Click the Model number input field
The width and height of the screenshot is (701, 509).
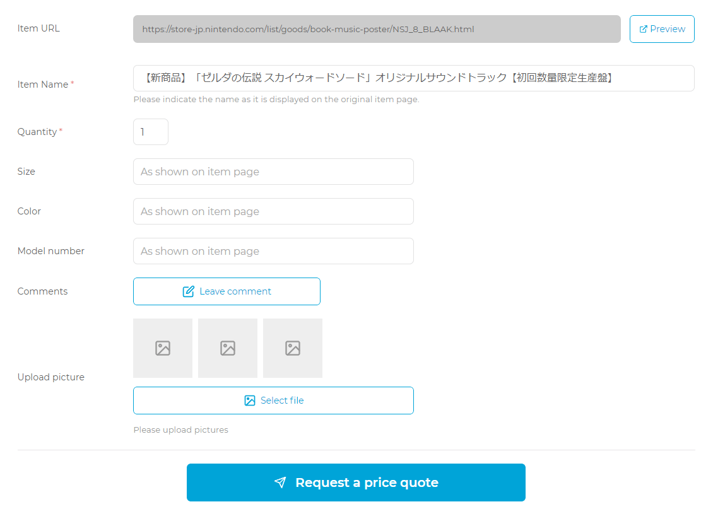[273, 251]
